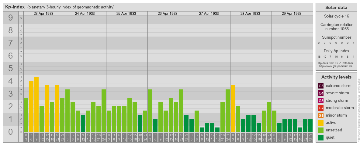This screenshot has height=145, width=360.
Task: Select the 28 Apr 1933 date header
Action: click(250, 14)
